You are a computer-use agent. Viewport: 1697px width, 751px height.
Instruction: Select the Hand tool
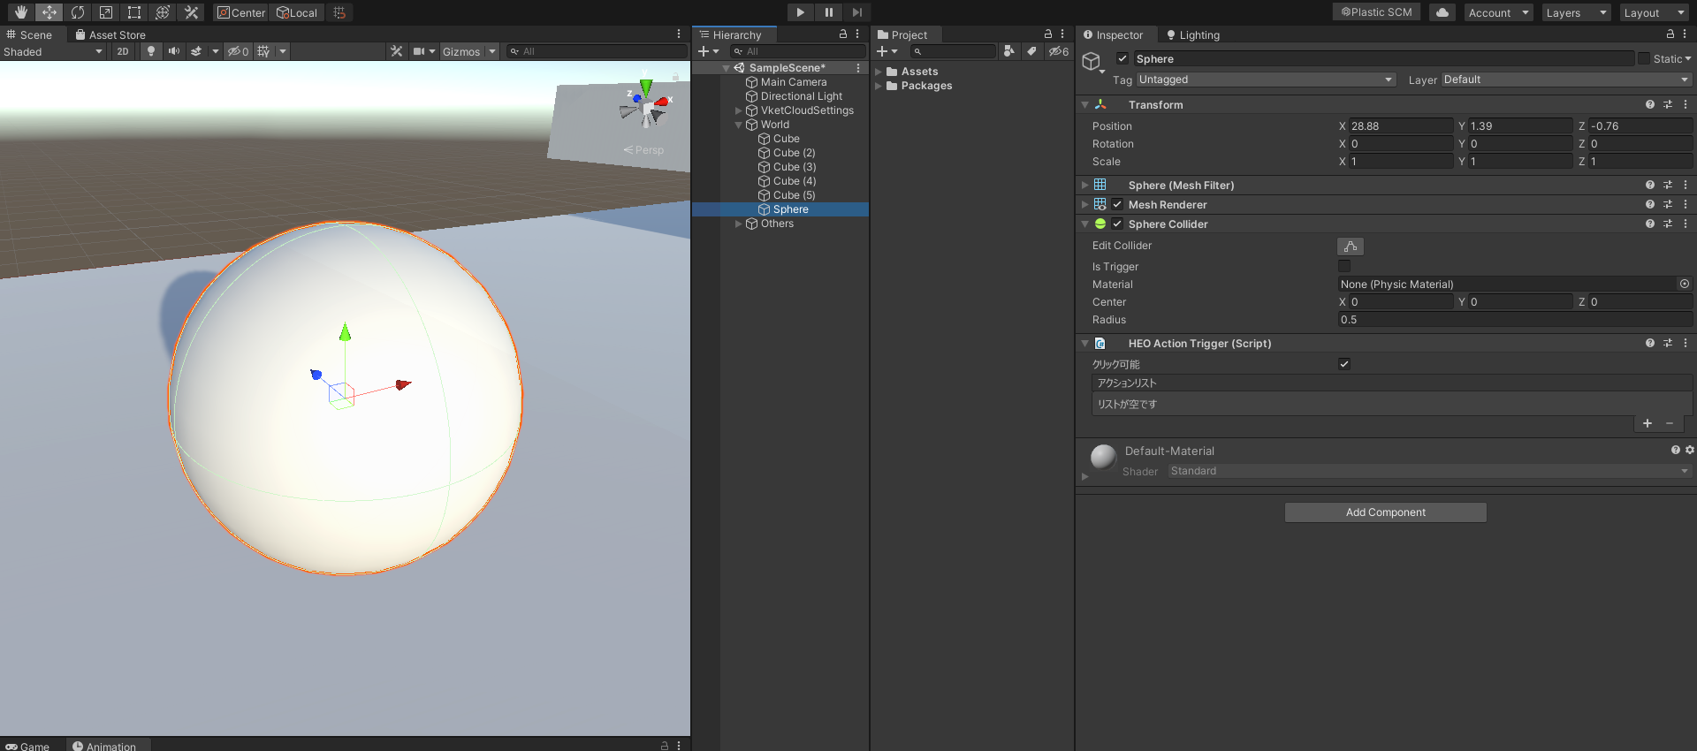click(x=21, y=12)
